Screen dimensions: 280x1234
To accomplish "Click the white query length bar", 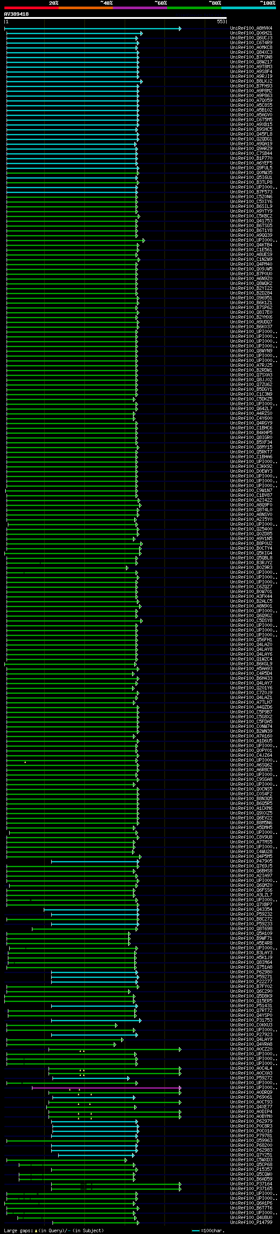I will click(x=115, y=18).
